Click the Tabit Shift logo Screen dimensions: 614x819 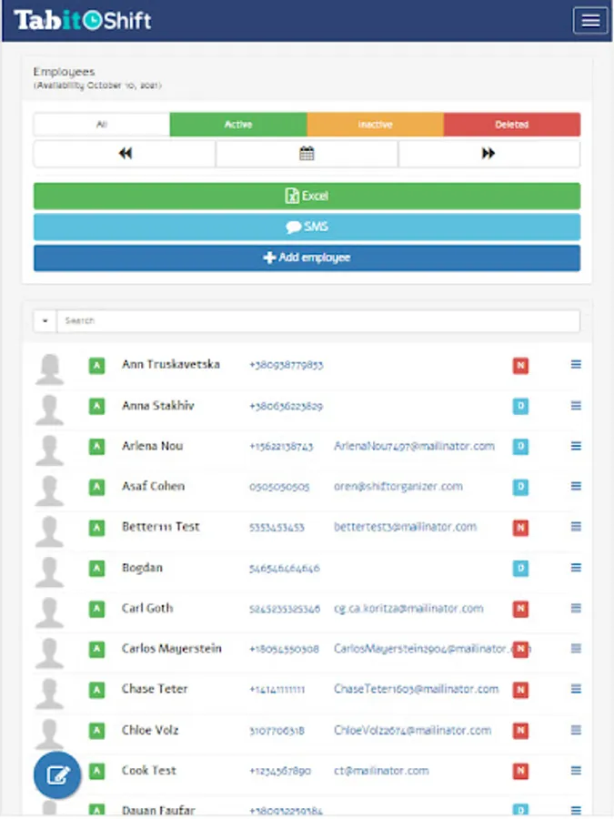[x=83, y=20]
